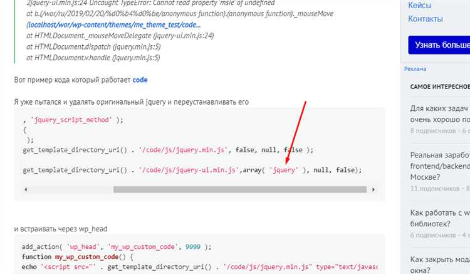Click 'САМОЕ ИНТЕРЕСНОЕ' sidebar heading
This screenshot has height=274, width=470.
click(440, 87)
